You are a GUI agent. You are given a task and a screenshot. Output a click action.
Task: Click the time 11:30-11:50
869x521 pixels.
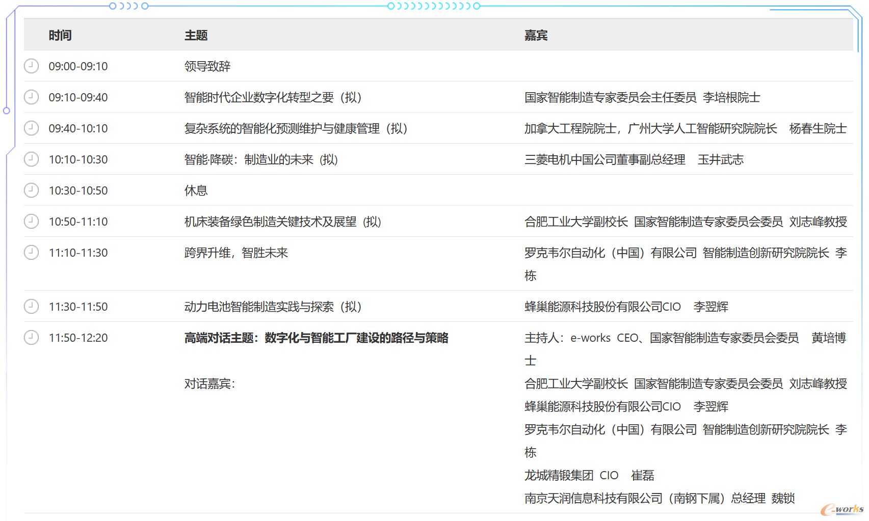(x=78, y=307)
